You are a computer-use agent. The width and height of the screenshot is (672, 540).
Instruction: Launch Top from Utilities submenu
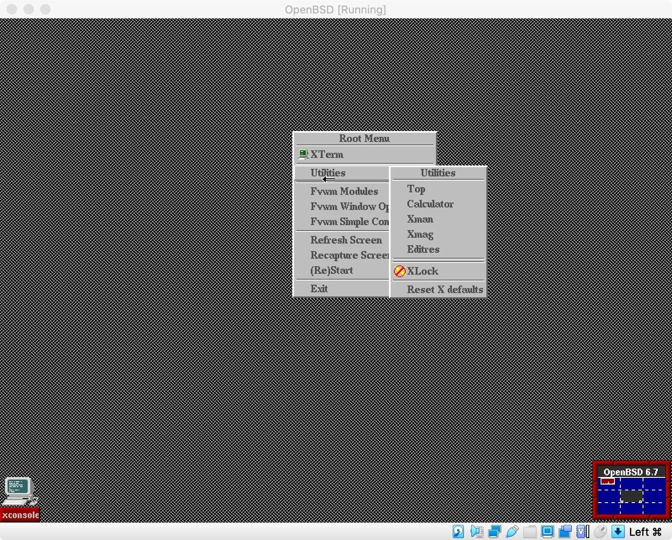coord(438,189)
